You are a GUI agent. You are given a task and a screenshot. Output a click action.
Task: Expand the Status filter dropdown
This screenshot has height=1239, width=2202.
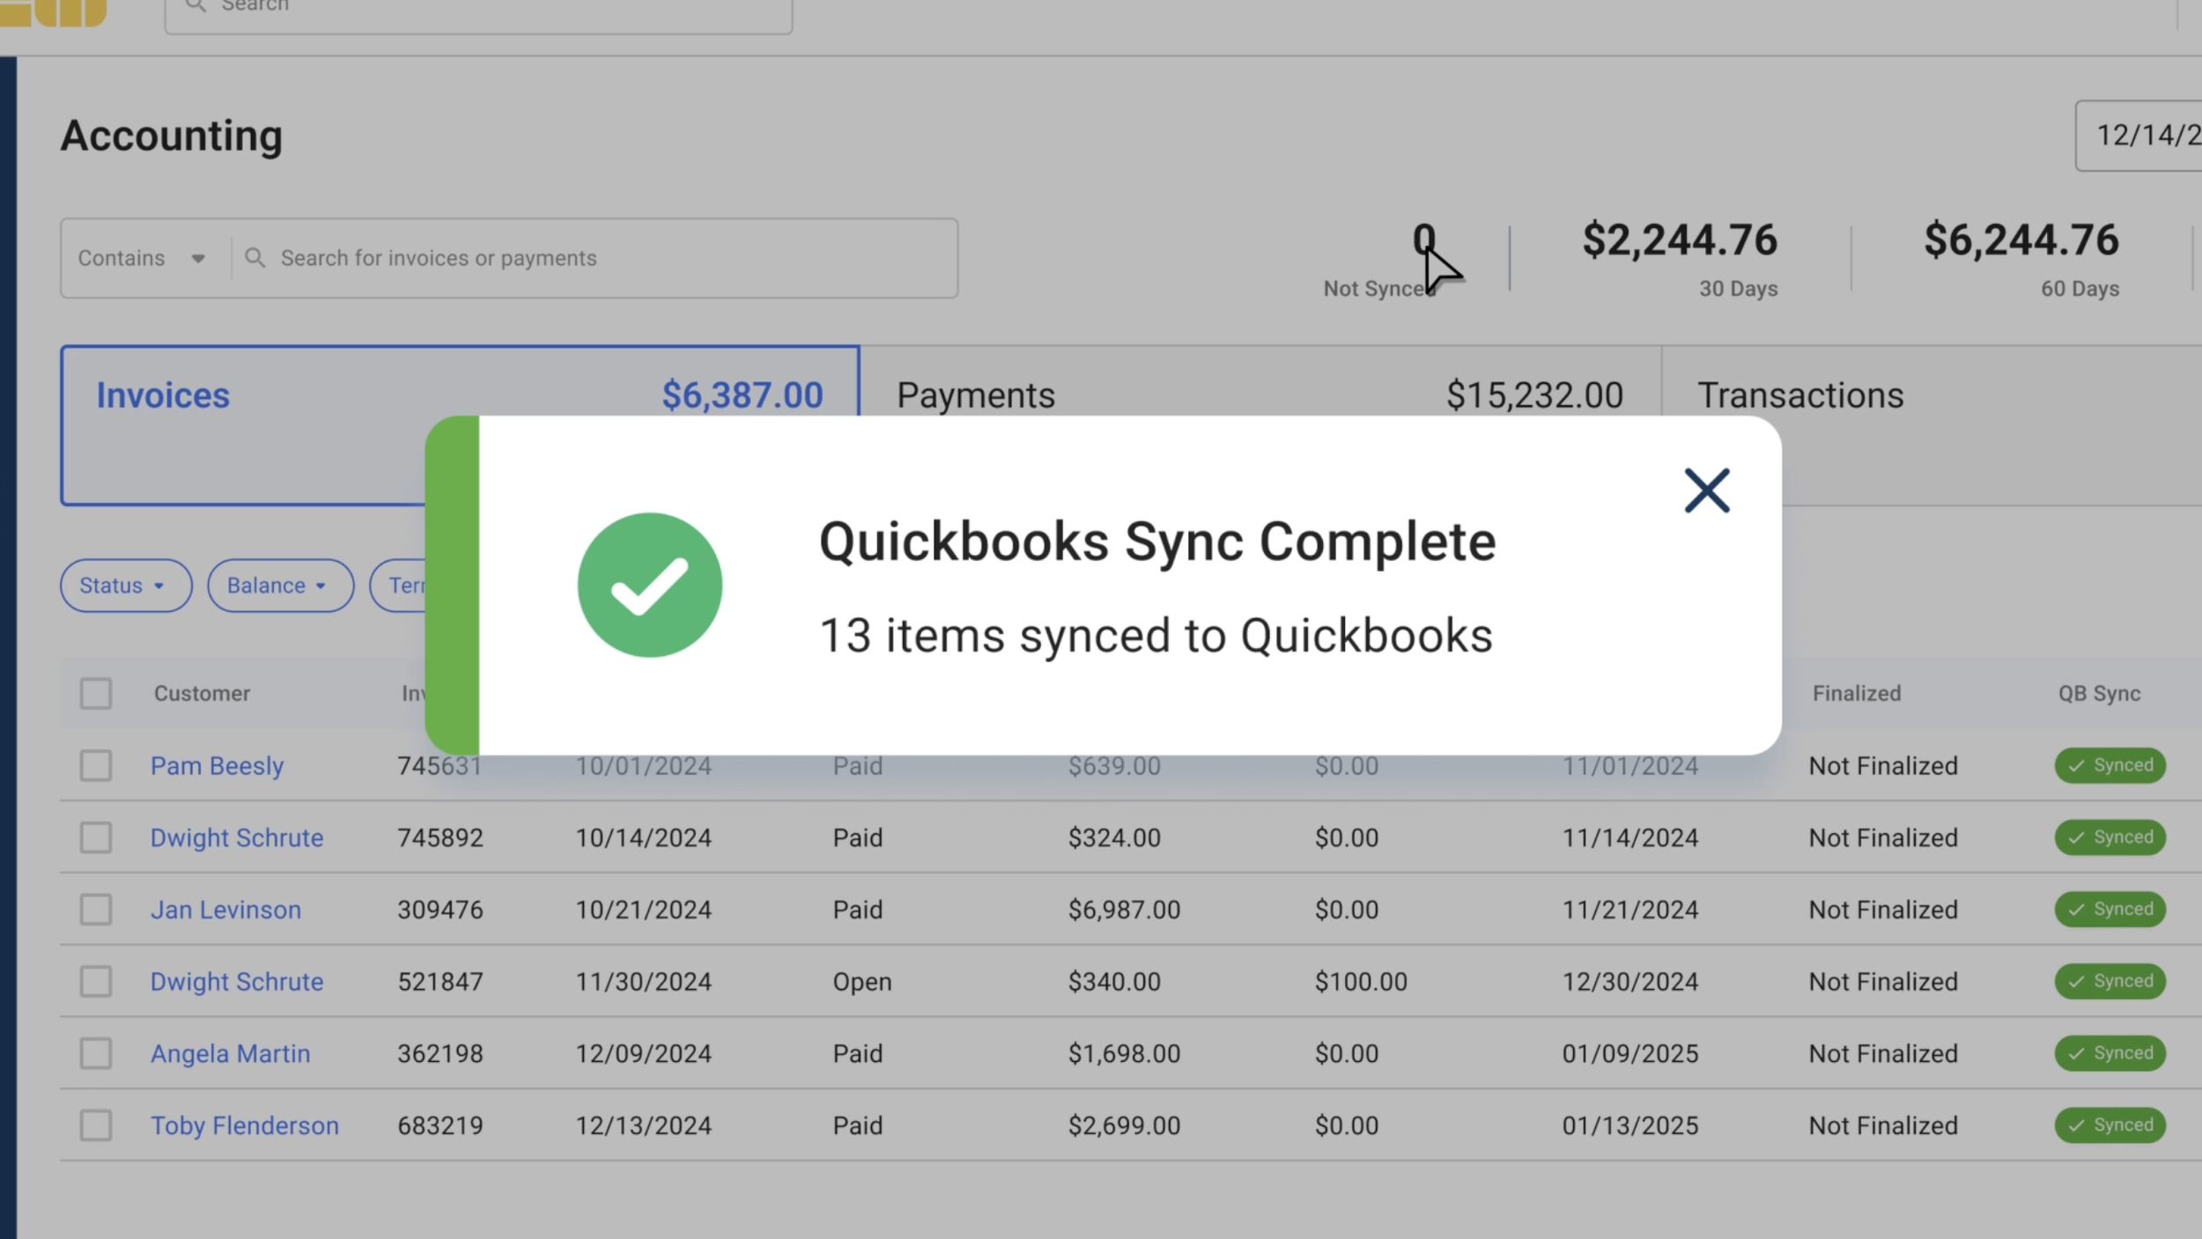tap(125, 586)
